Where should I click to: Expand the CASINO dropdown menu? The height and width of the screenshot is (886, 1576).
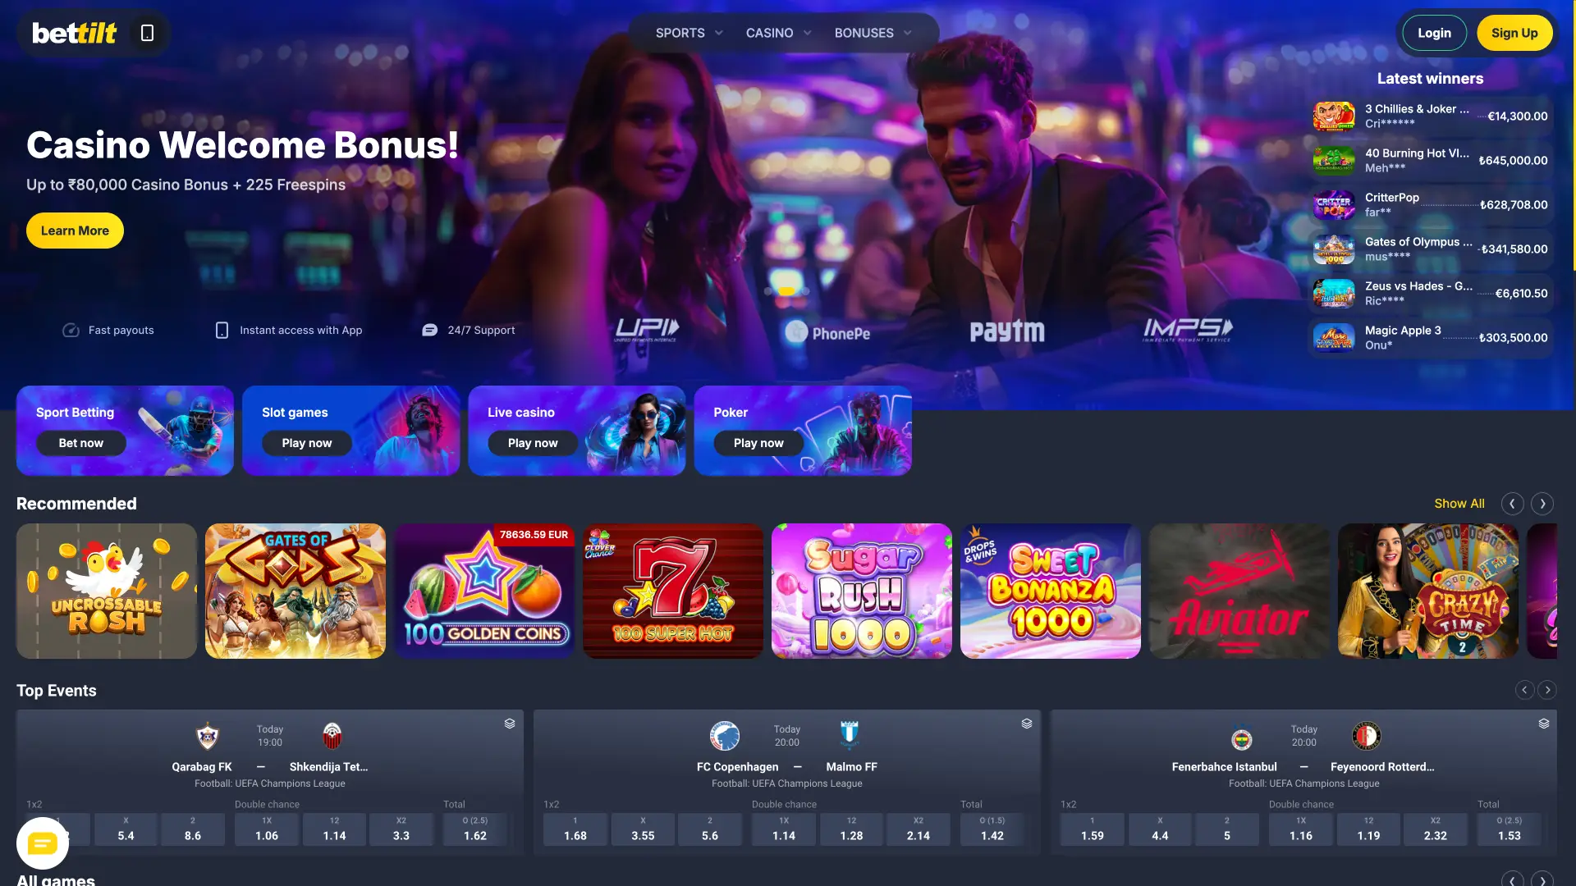coord(778,33)
